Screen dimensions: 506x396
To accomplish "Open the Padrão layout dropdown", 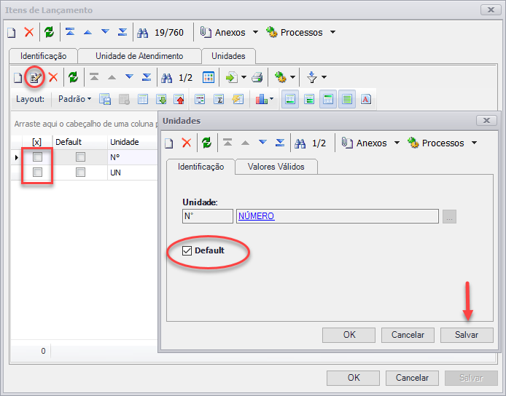I will pyautogui.click(x=74, y=99).
